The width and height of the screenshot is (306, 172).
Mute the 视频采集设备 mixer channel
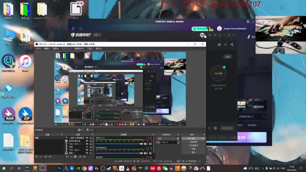click(x=146, y=153)
